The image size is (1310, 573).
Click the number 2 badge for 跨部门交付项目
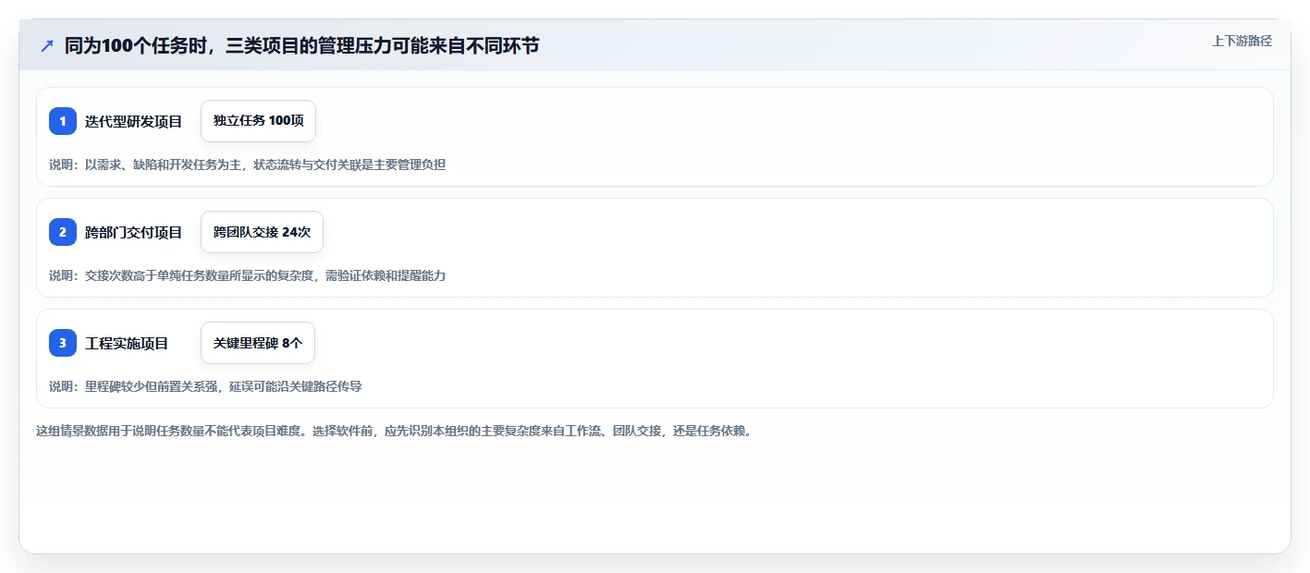click(x=63, y=232)
